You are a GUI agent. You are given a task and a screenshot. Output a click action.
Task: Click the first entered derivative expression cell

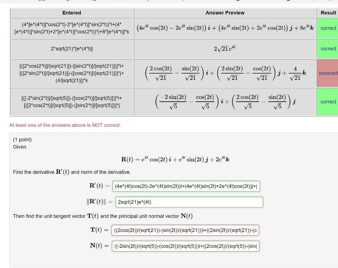click(x=72, y=28)
